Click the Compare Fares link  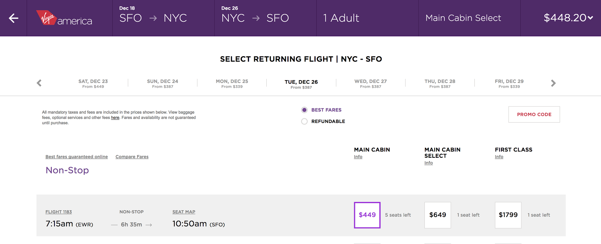coord(132,157)
